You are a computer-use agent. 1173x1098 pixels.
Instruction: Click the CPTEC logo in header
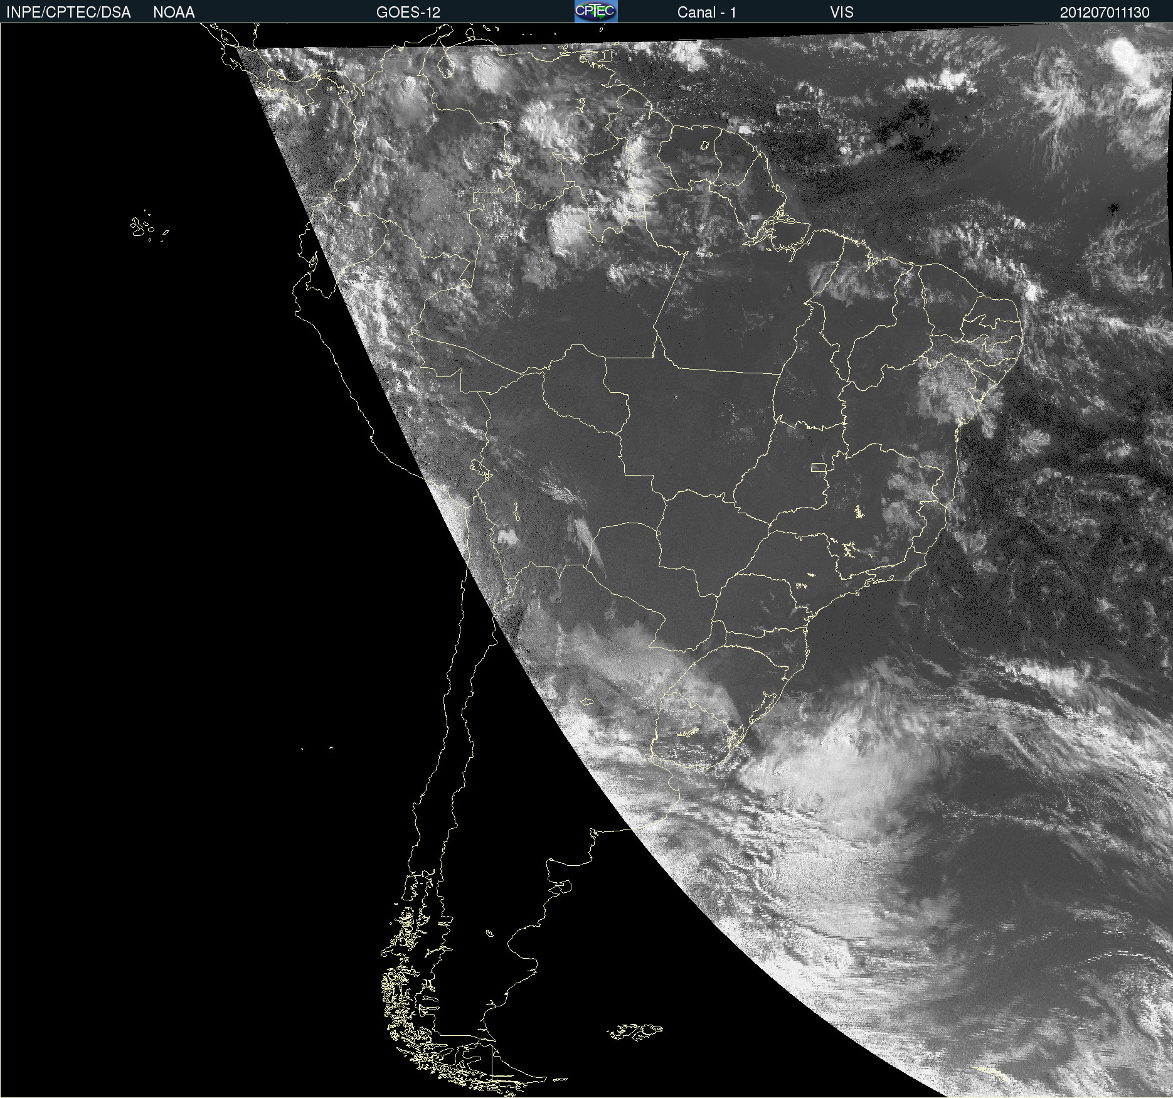coord(596,11)
